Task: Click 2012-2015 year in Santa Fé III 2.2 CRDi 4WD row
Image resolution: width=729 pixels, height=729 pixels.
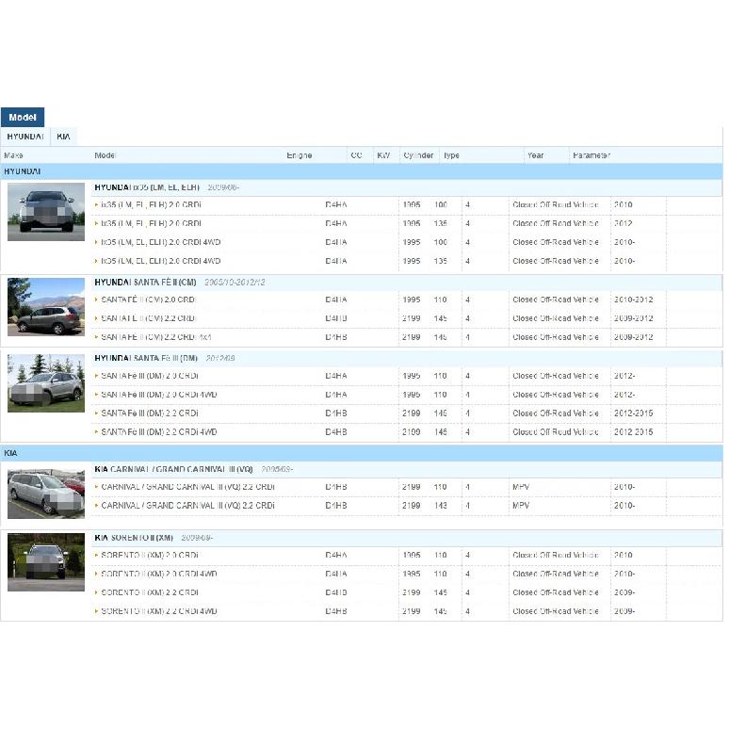Action: (633, 432)
